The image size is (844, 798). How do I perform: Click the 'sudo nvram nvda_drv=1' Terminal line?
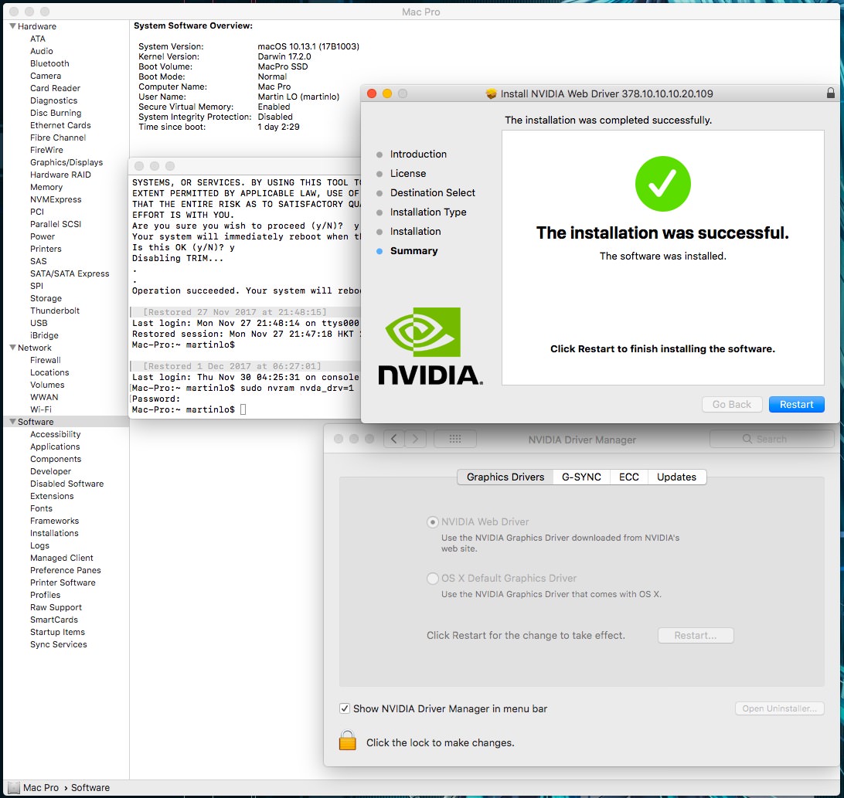tap(297, 388)
